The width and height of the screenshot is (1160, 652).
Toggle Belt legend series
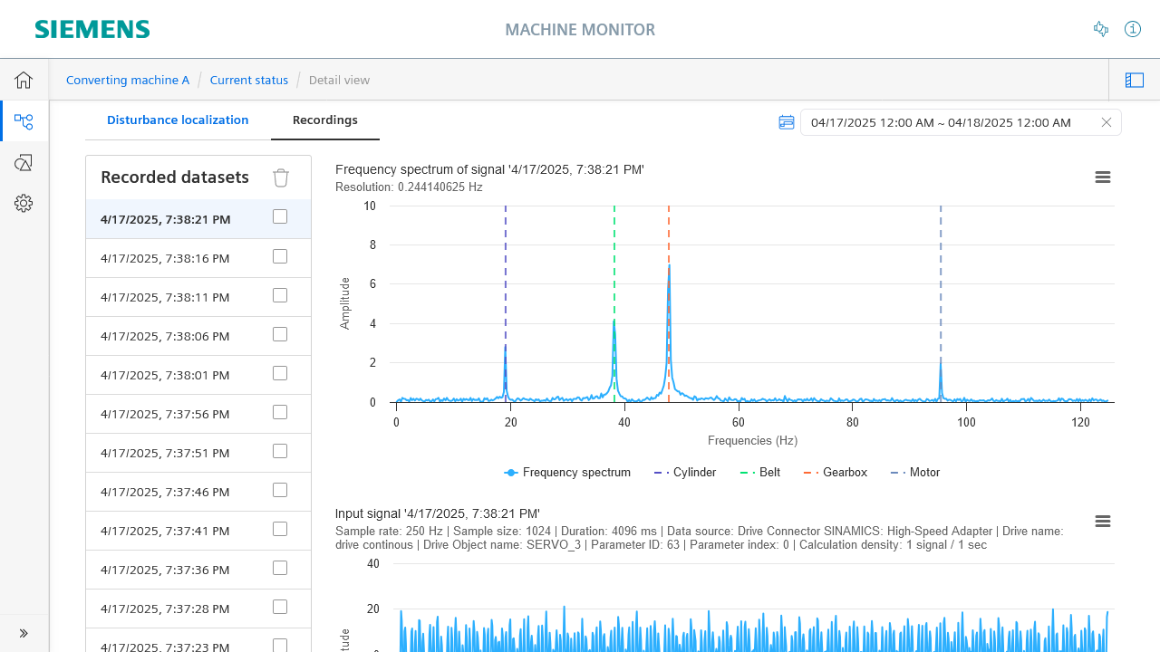tap(760, 473)
